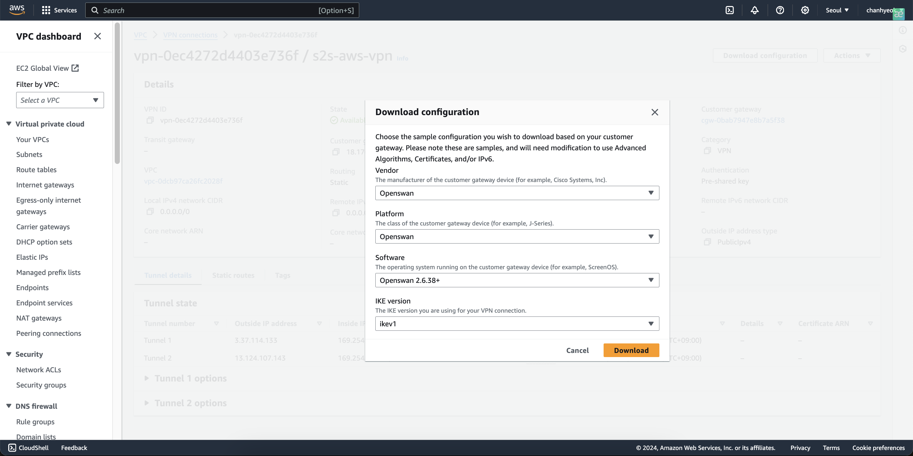The width and height of the screenshot is (913, 456).
Task: Close the Download configuration dialog
Action: (x=655, y=112)
